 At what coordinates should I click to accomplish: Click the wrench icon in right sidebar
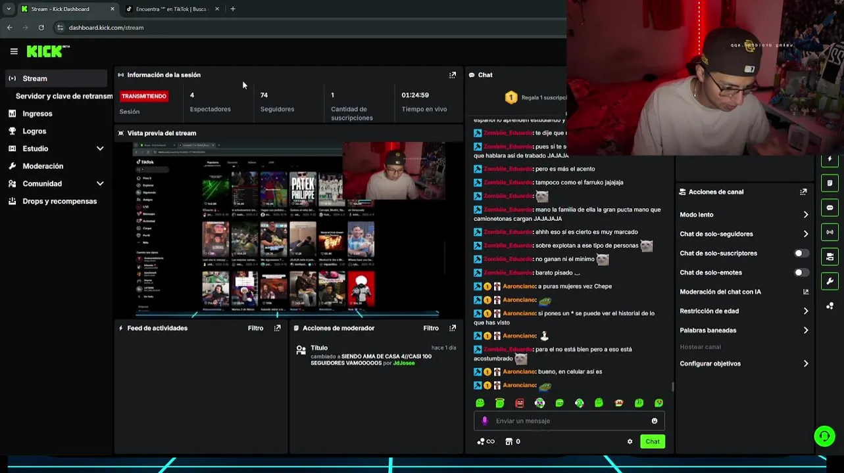830,281
